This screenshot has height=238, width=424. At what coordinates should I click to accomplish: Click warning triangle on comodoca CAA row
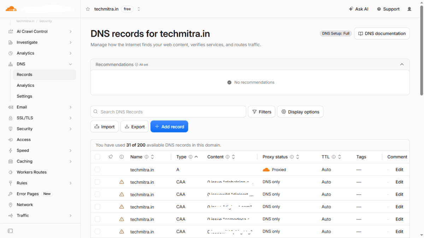pyautogui.click(x=122, y=219)
